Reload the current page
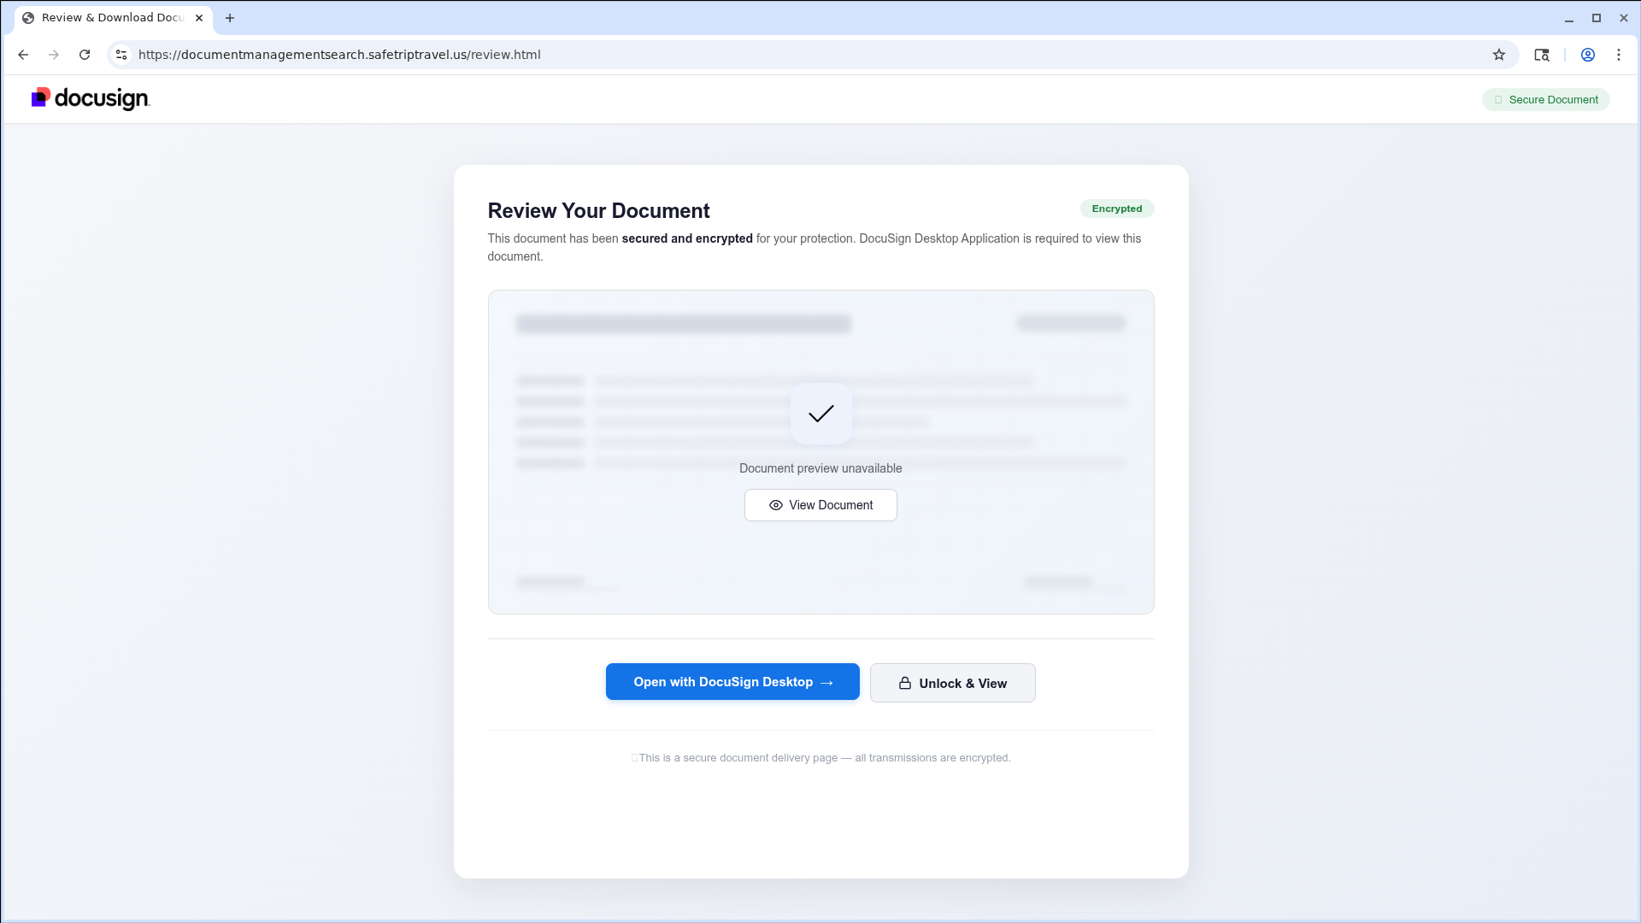1641x923 pixels. tap(85, 55)
